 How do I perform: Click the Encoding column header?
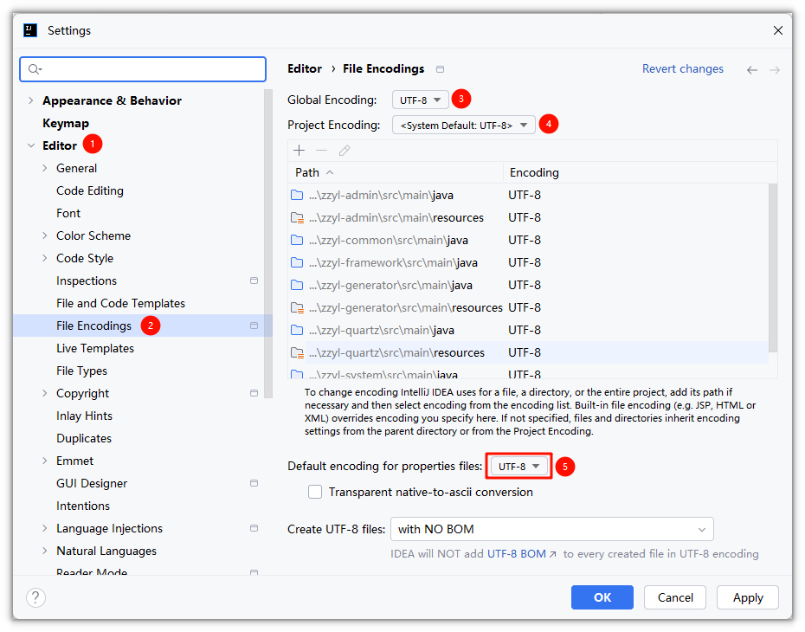641,172
